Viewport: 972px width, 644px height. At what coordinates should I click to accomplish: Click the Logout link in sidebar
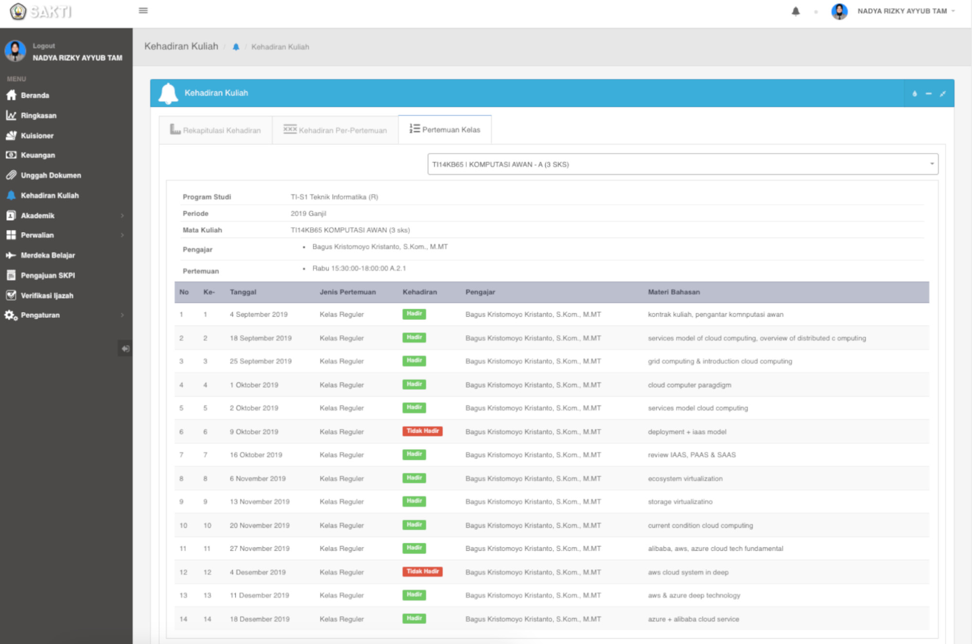44,46
